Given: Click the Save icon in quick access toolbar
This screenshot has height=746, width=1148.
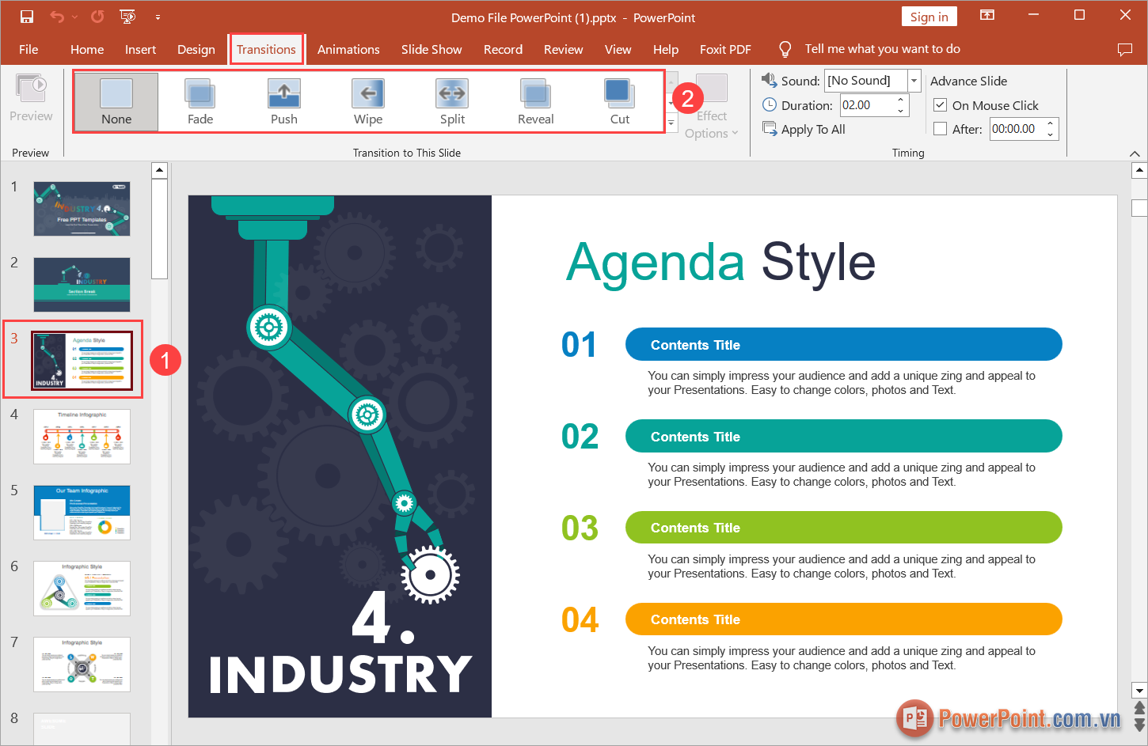Looking at the screenshot, I should pos(27,17).
